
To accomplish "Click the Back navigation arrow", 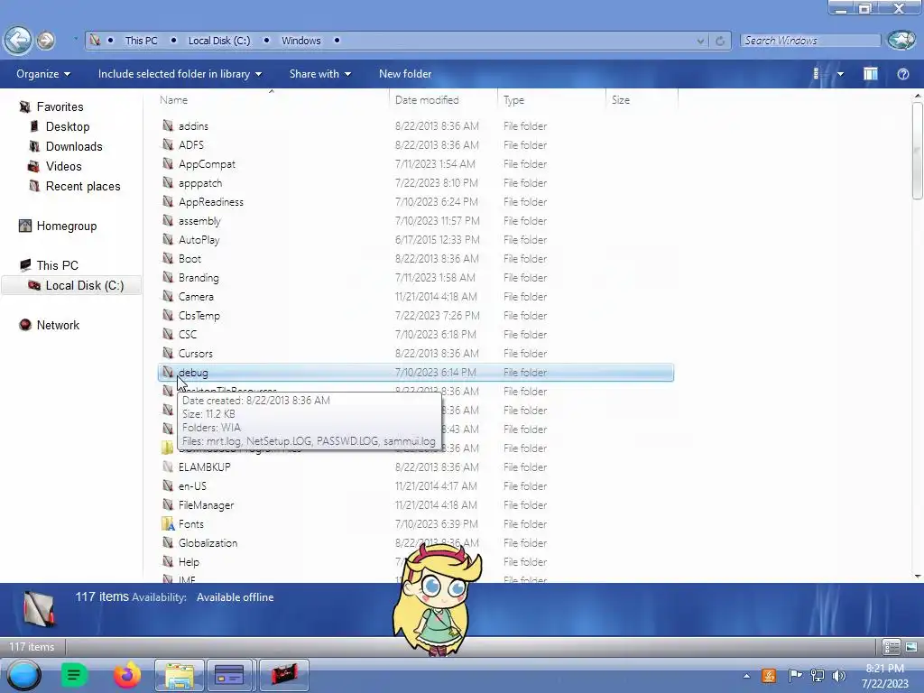I will point(18,40).
